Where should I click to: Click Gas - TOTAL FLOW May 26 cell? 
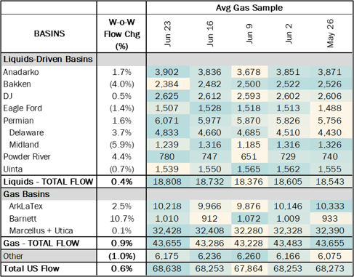click(330, 243)
